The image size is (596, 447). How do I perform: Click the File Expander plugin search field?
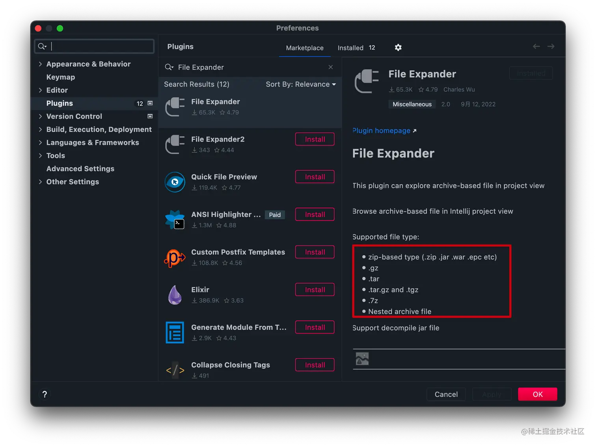click(x=250, y=67)
